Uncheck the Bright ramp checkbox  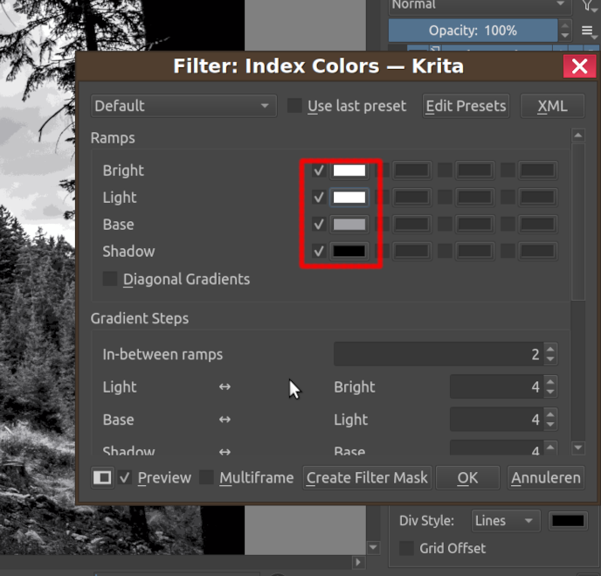coord(319,170)
